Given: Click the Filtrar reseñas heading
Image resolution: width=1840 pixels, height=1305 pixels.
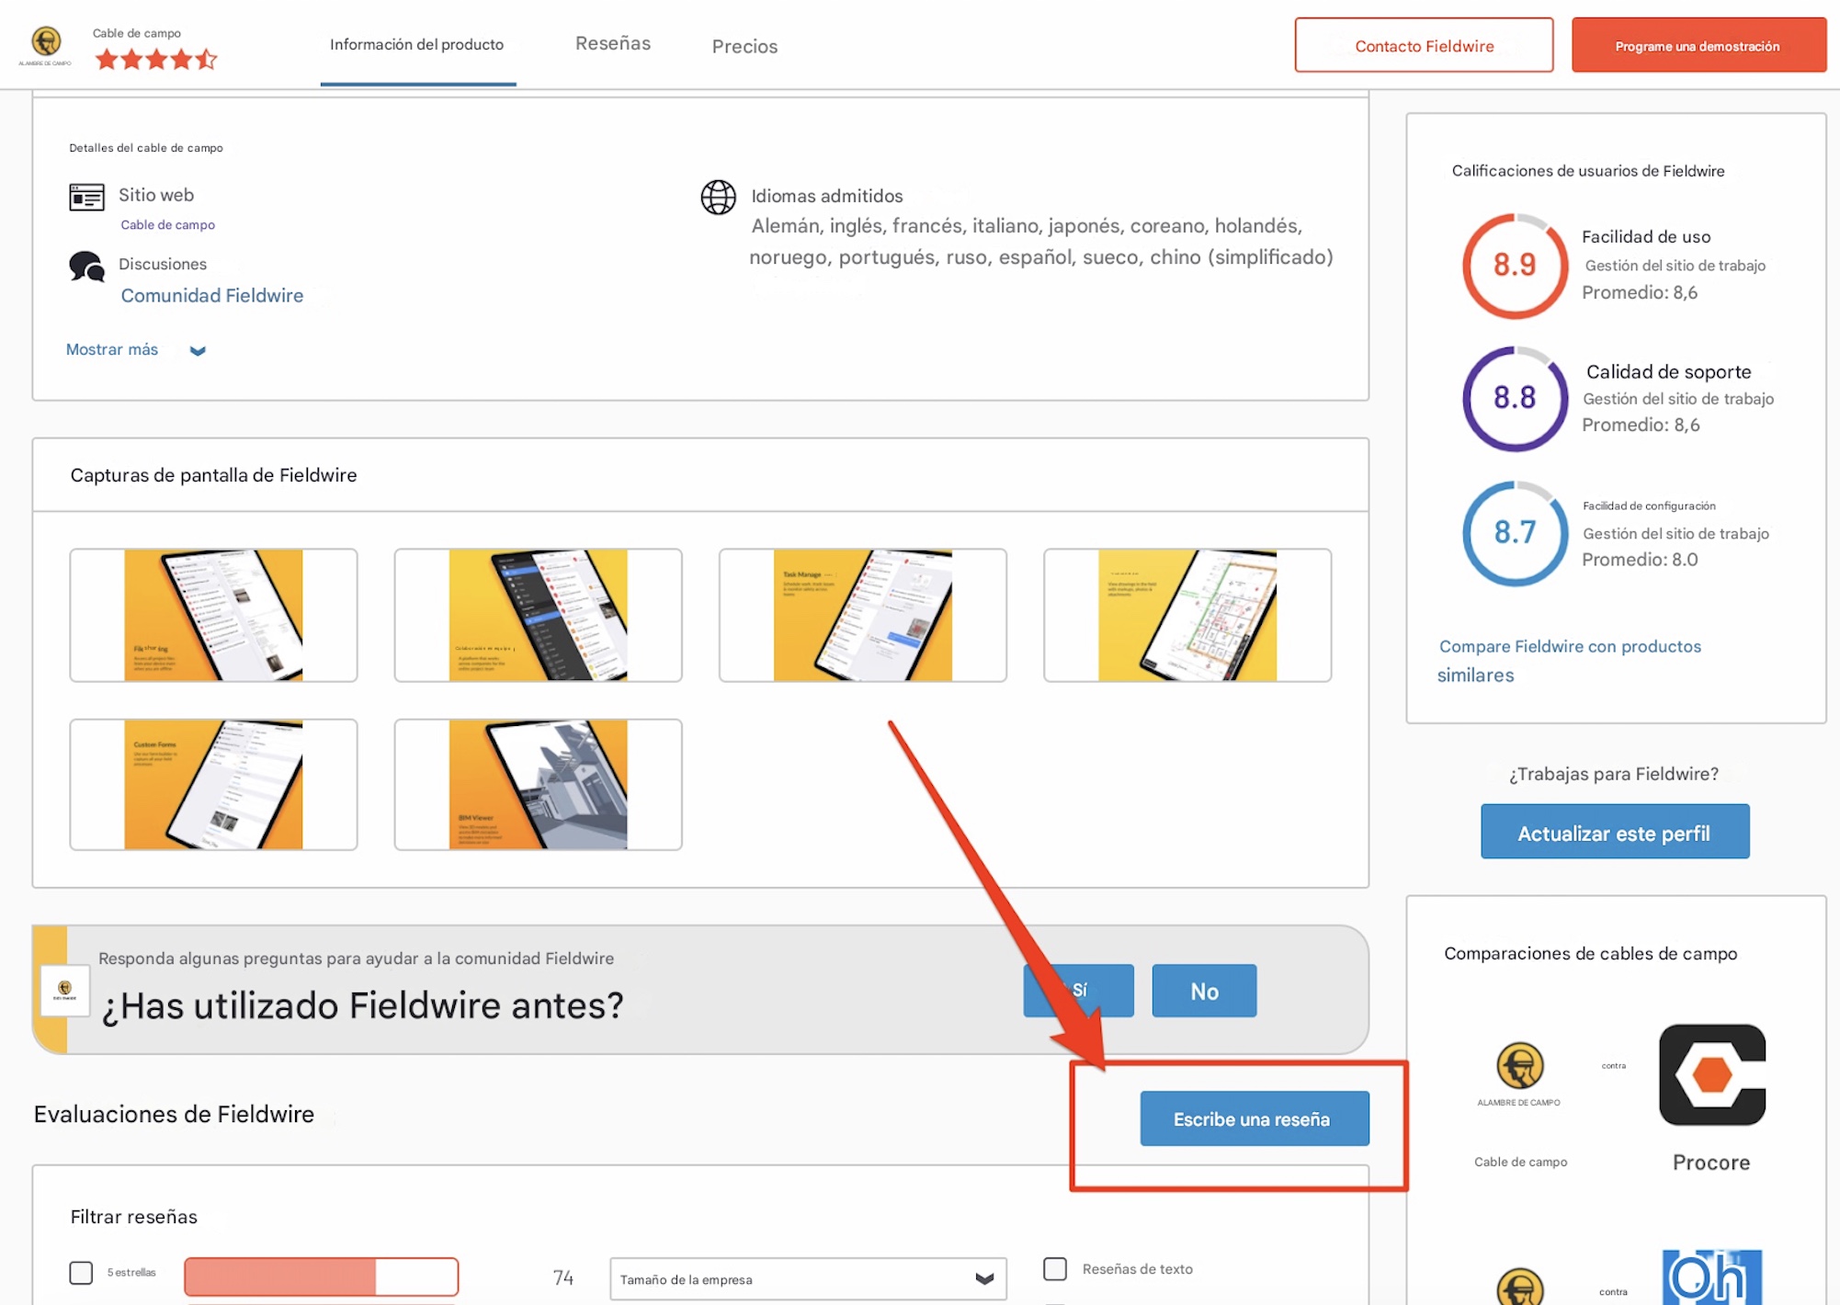Looking at the screenshot, I should click(134, 1217).
